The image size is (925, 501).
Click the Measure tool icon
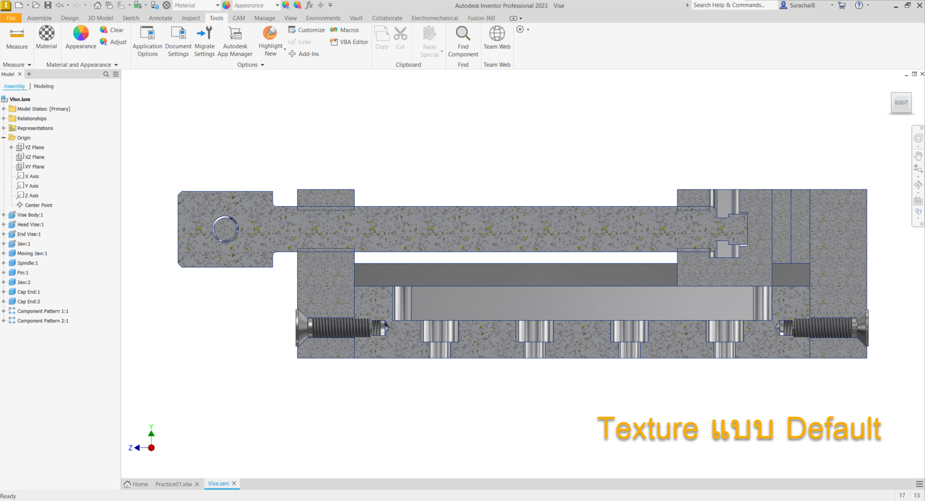(17, 34)
